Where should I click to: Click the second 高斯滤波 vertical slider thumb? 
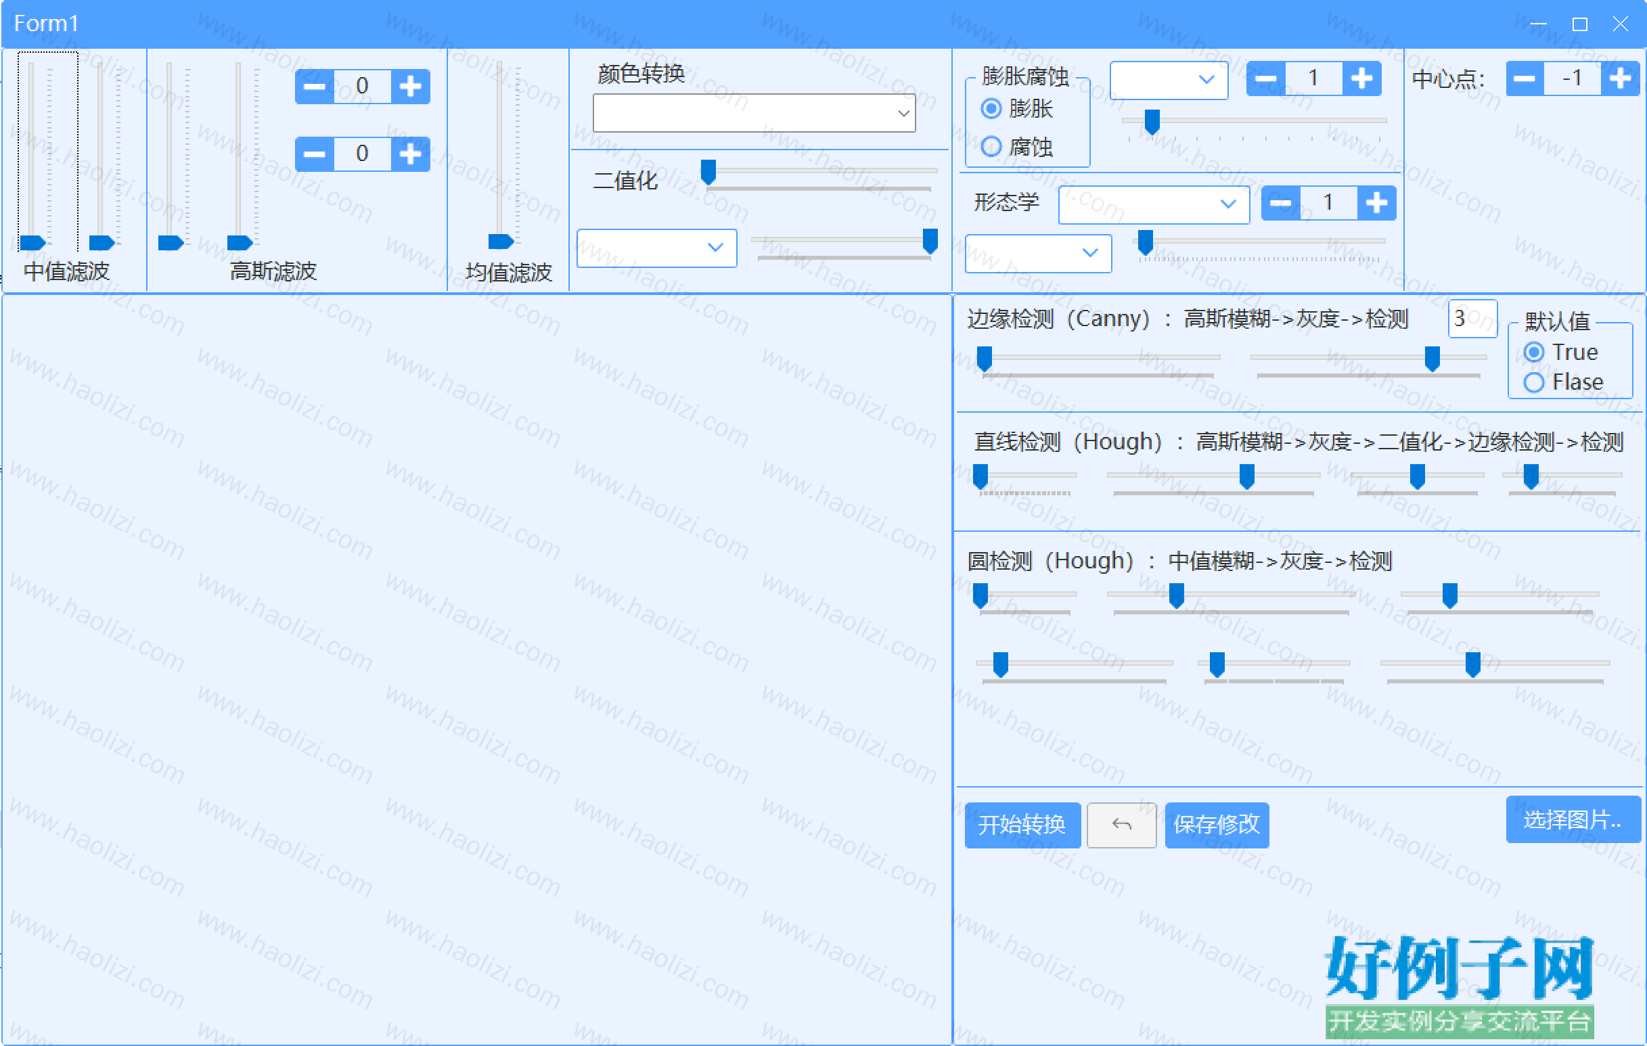point(240,243)
